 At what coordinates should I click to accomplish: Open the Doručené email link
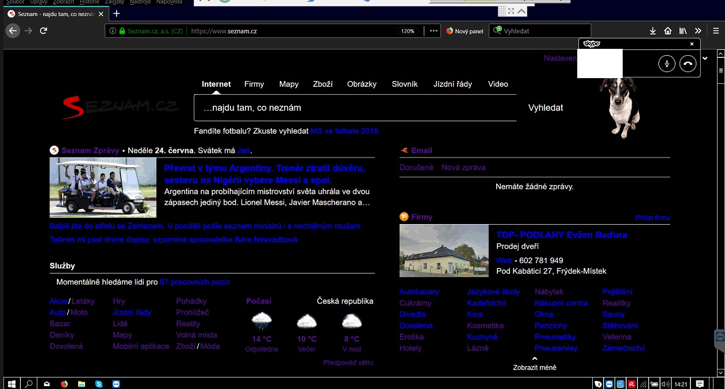[416, 167]
